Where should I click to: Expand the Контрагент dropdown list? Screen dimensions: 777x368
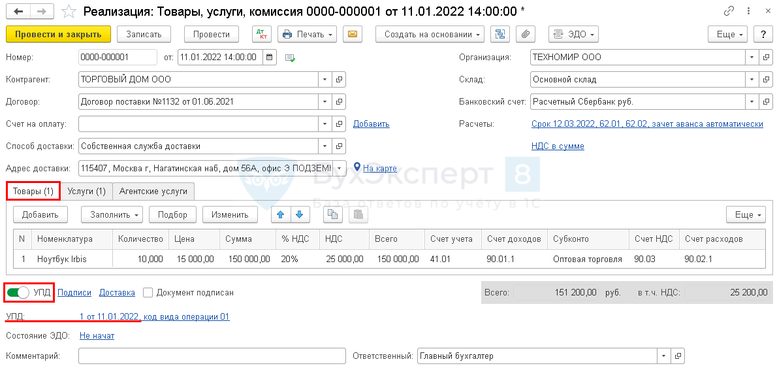pos(325,80)
